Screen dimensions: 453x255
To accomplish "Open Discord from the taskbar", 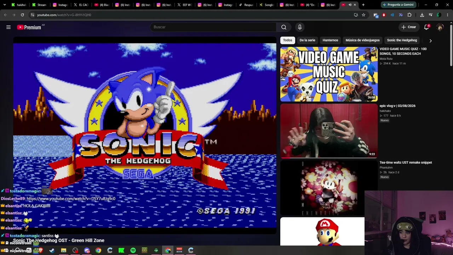I will (87, 250).
